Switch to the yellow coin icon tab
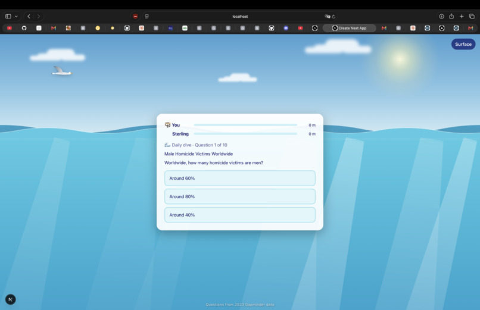The width and height of the screenshot is (480, 310). (98, 28)
